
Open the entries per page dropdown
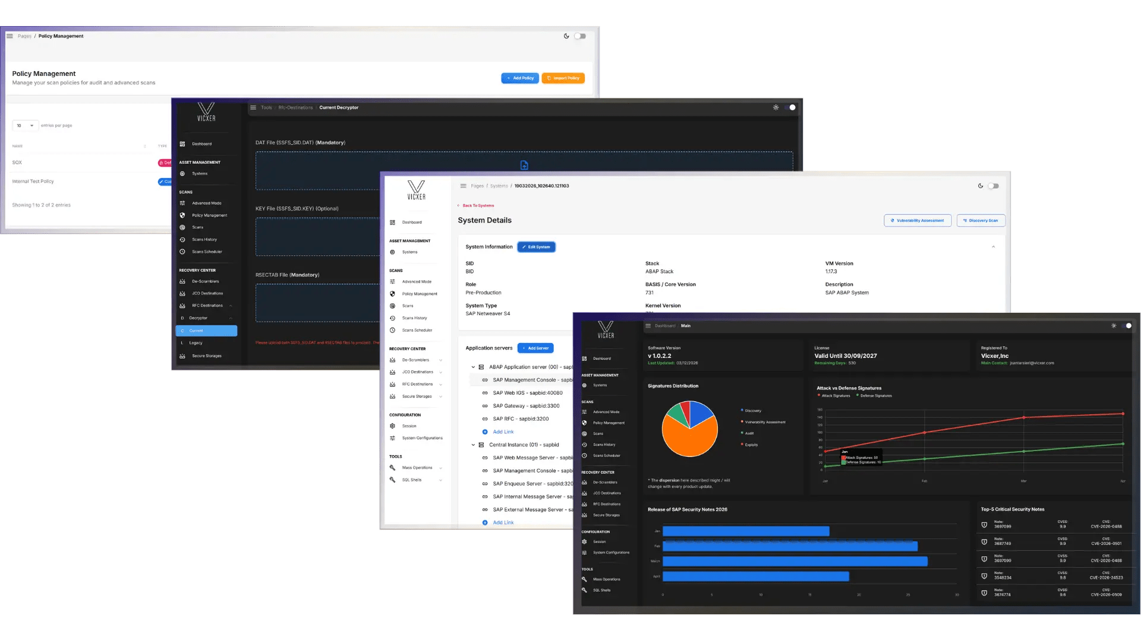(25, 125)
